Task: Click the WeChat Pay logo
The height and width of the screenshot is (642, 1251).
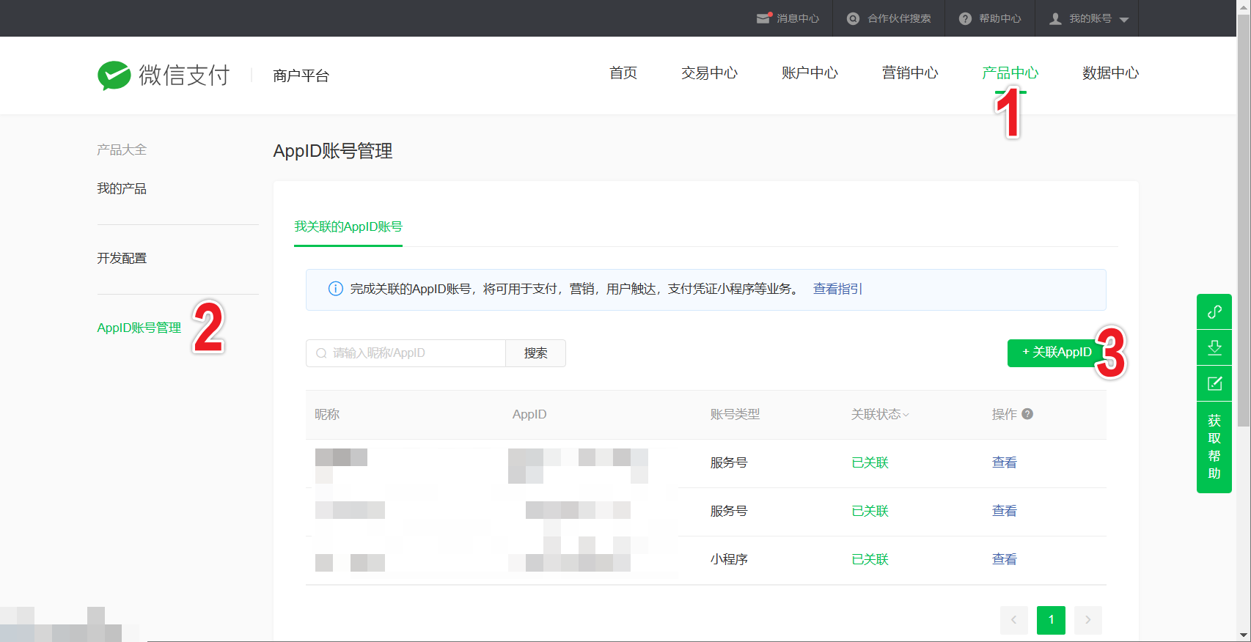Action: pos(164,75)
